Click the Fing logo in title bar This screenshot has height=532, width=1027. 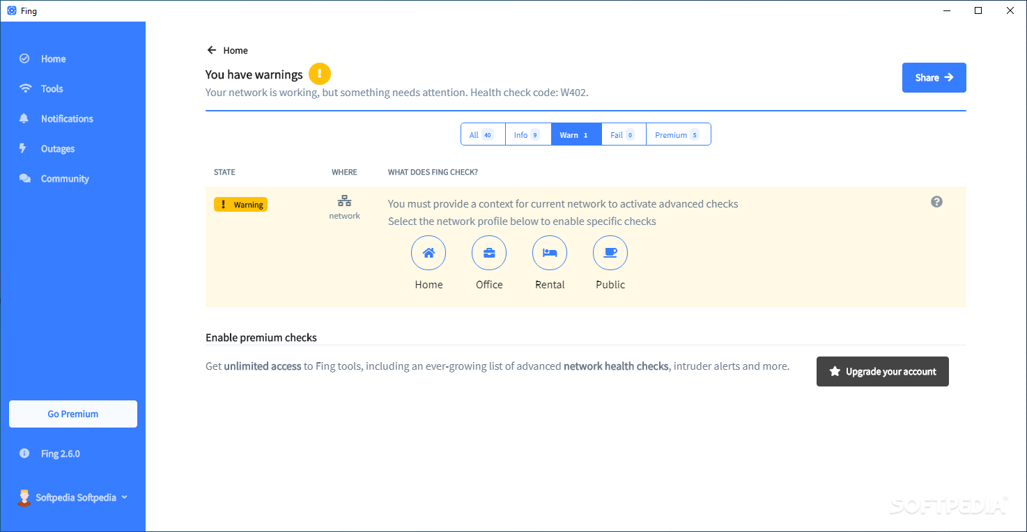pyautogui.click(x=12, y=10)
